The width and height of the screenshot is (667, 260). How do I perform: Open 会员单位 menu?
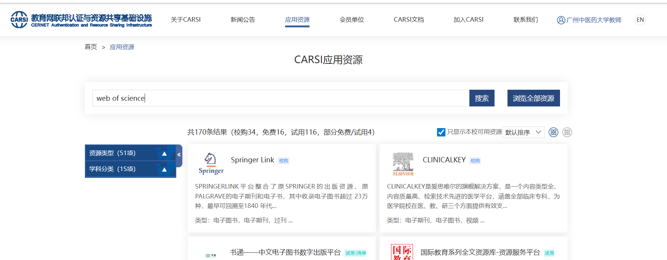352,19
